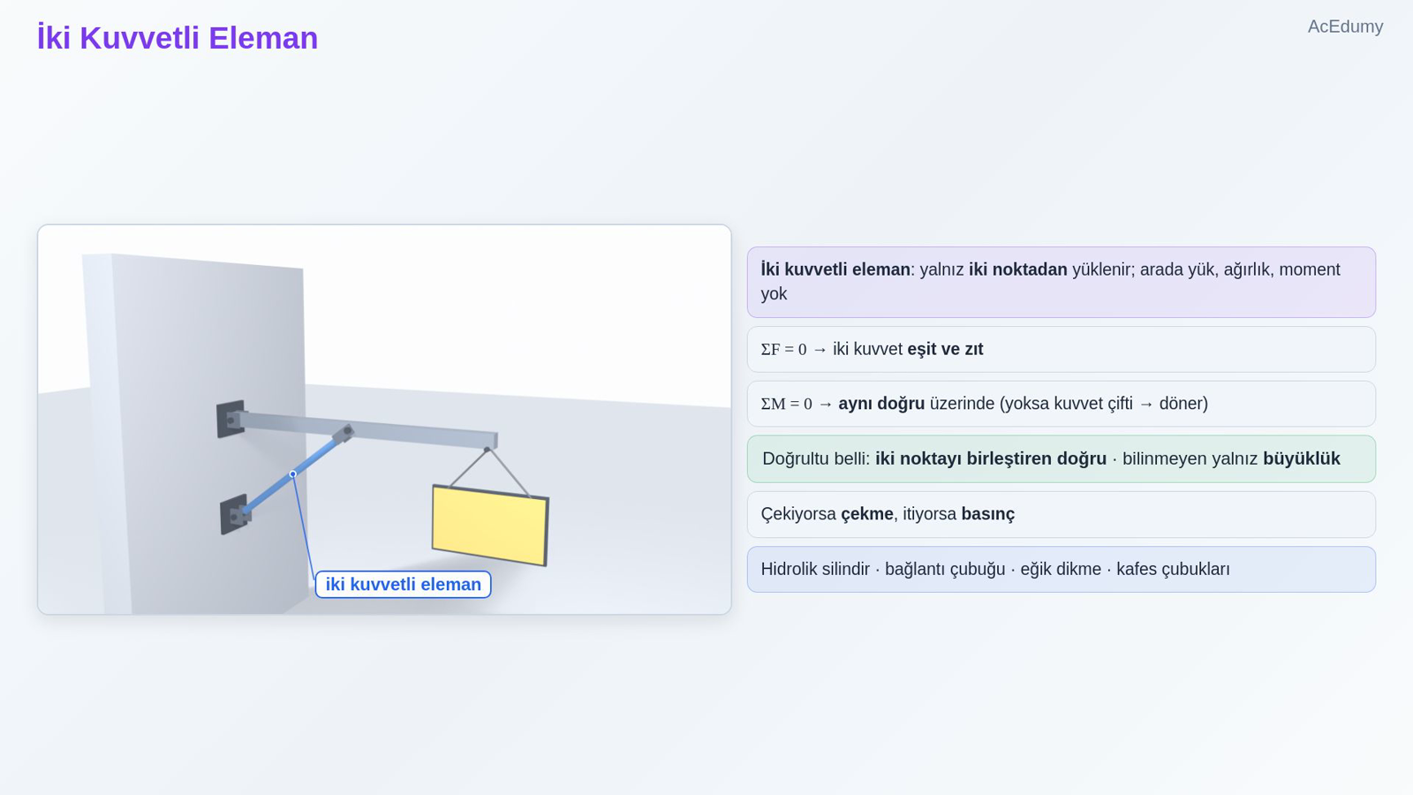Screen dimensions: 1413x795
Task: Select the 'Çekiyorsa çekme, itiyorsa basınç' card
Action: [1061, 514]
